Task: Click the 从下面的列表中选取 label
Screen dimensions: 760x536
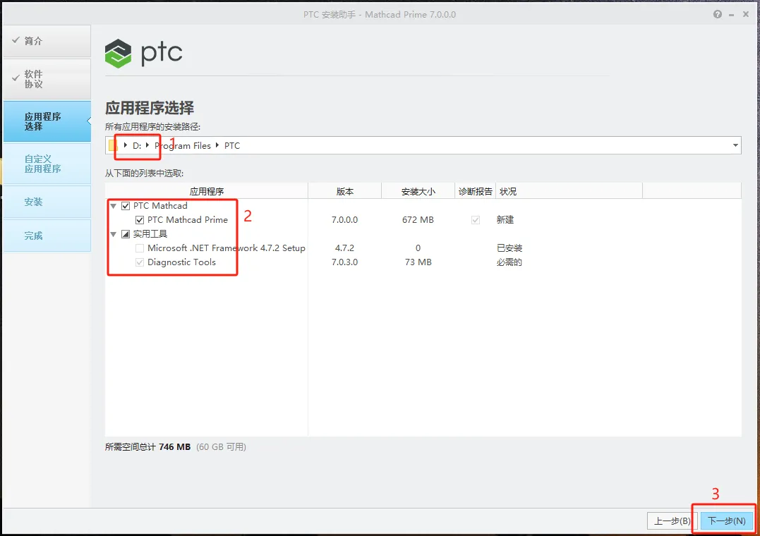Action: point(145,173)
